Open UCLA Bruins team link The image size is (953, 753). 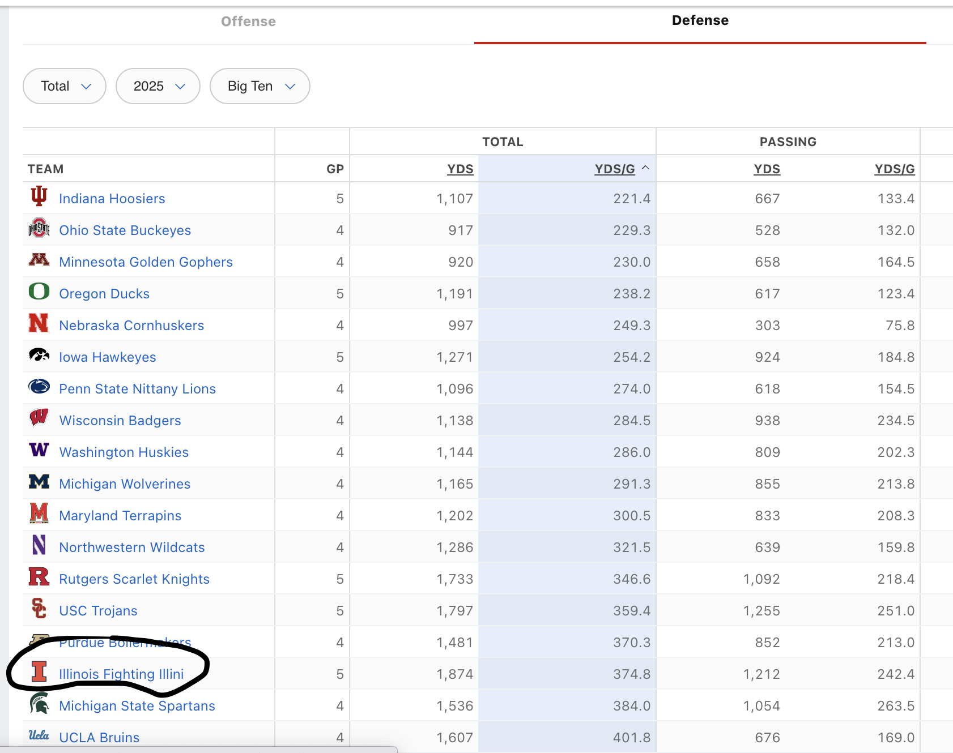pos(99,738)
